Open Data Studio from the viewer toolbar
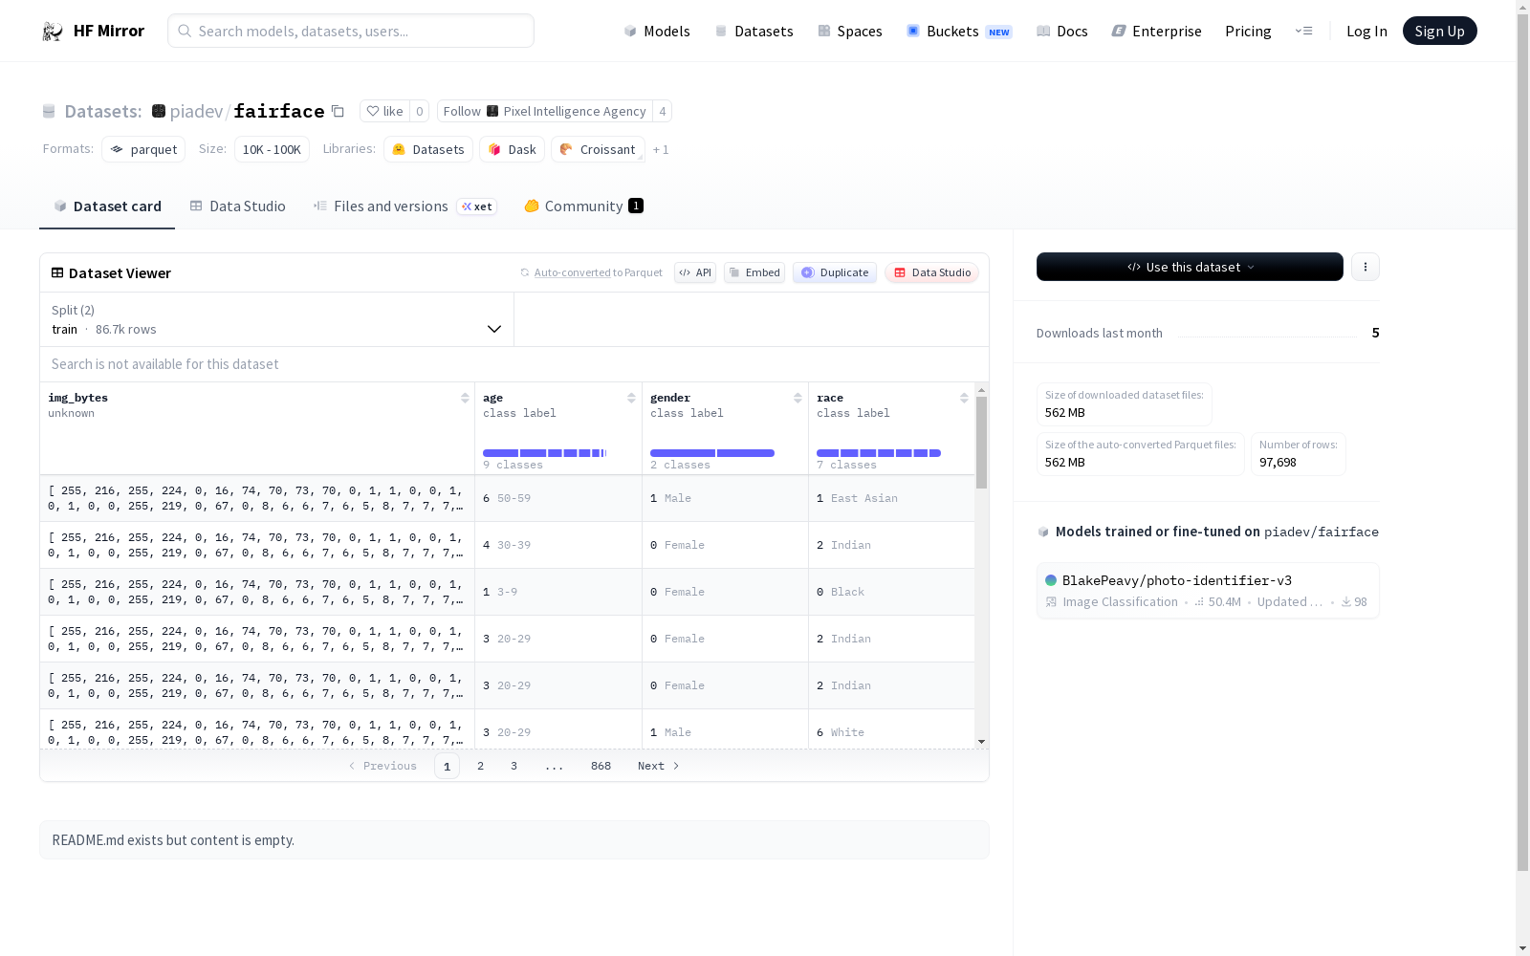This screenshot has height=956, width=1530. click(932, 272)
